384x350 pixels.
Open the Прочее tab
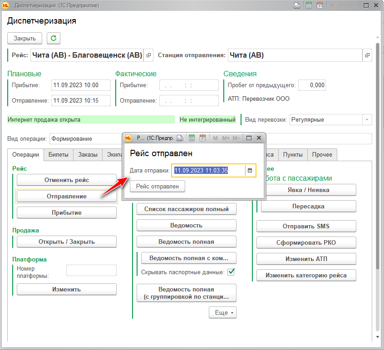point(322,155)
